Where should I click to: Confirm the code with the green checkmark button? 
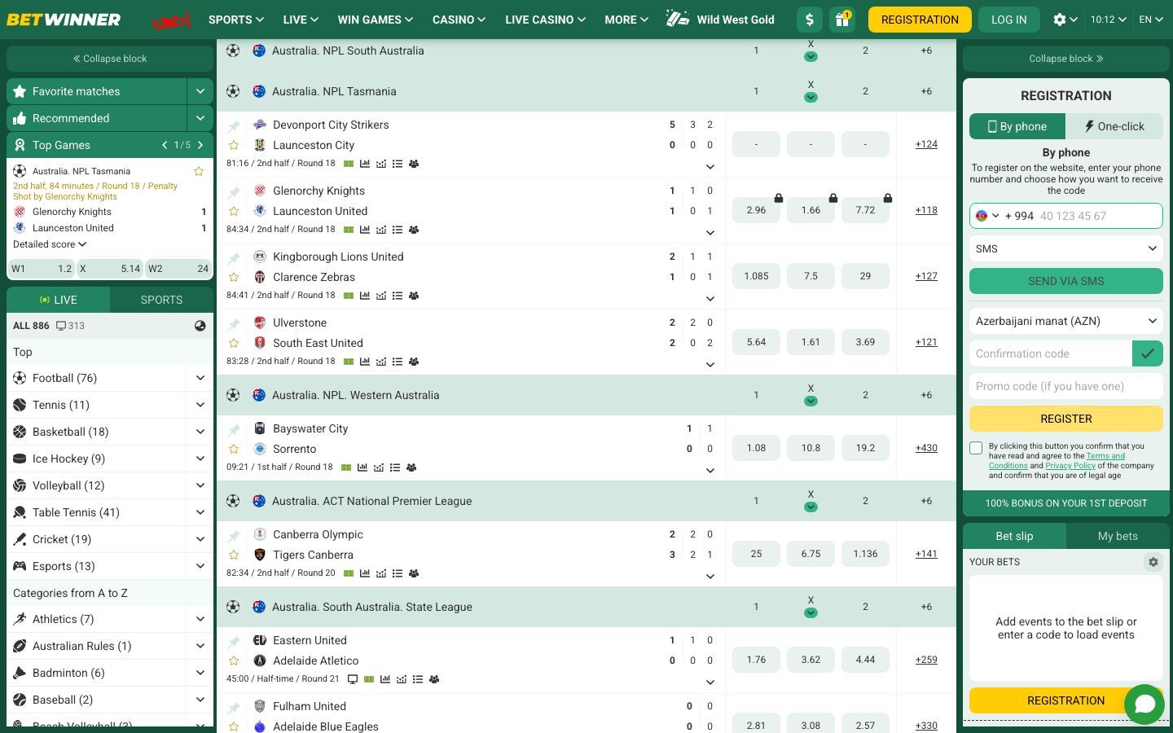(x=1147, y=353)
